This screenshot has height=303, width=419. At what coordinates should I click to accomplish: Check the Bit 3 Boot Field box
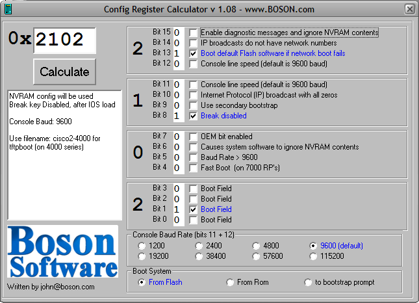pos(193,189)
